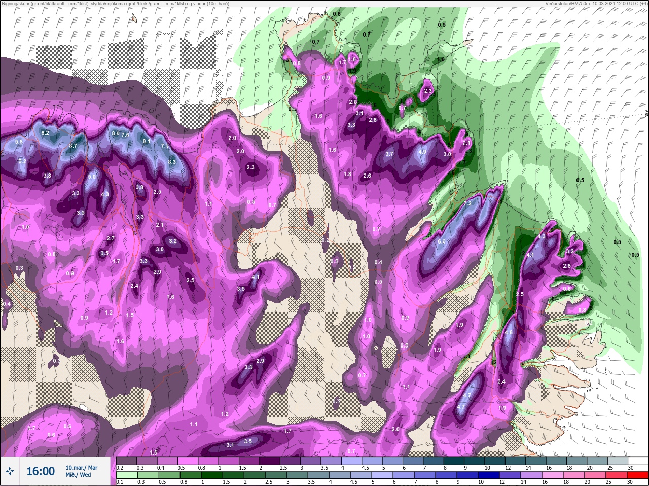Click the 8.3 precipitation value on the map
The width and height of the screenshot is (649, 486).
[172, 162]
